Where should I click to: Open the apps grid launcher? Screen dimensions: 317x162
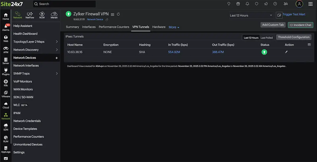pos(311,4)
